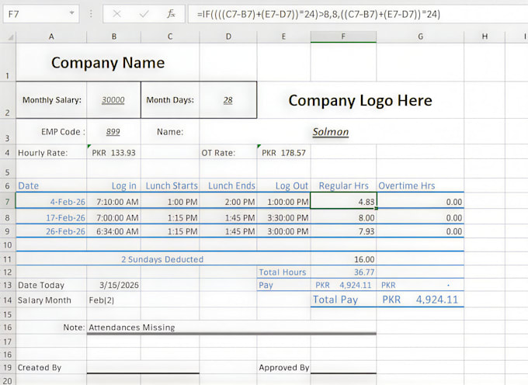Click the Enter checkmark formula bar icon
The height and width of the screenshot is (385, 528).
click(x=144, y=14)
